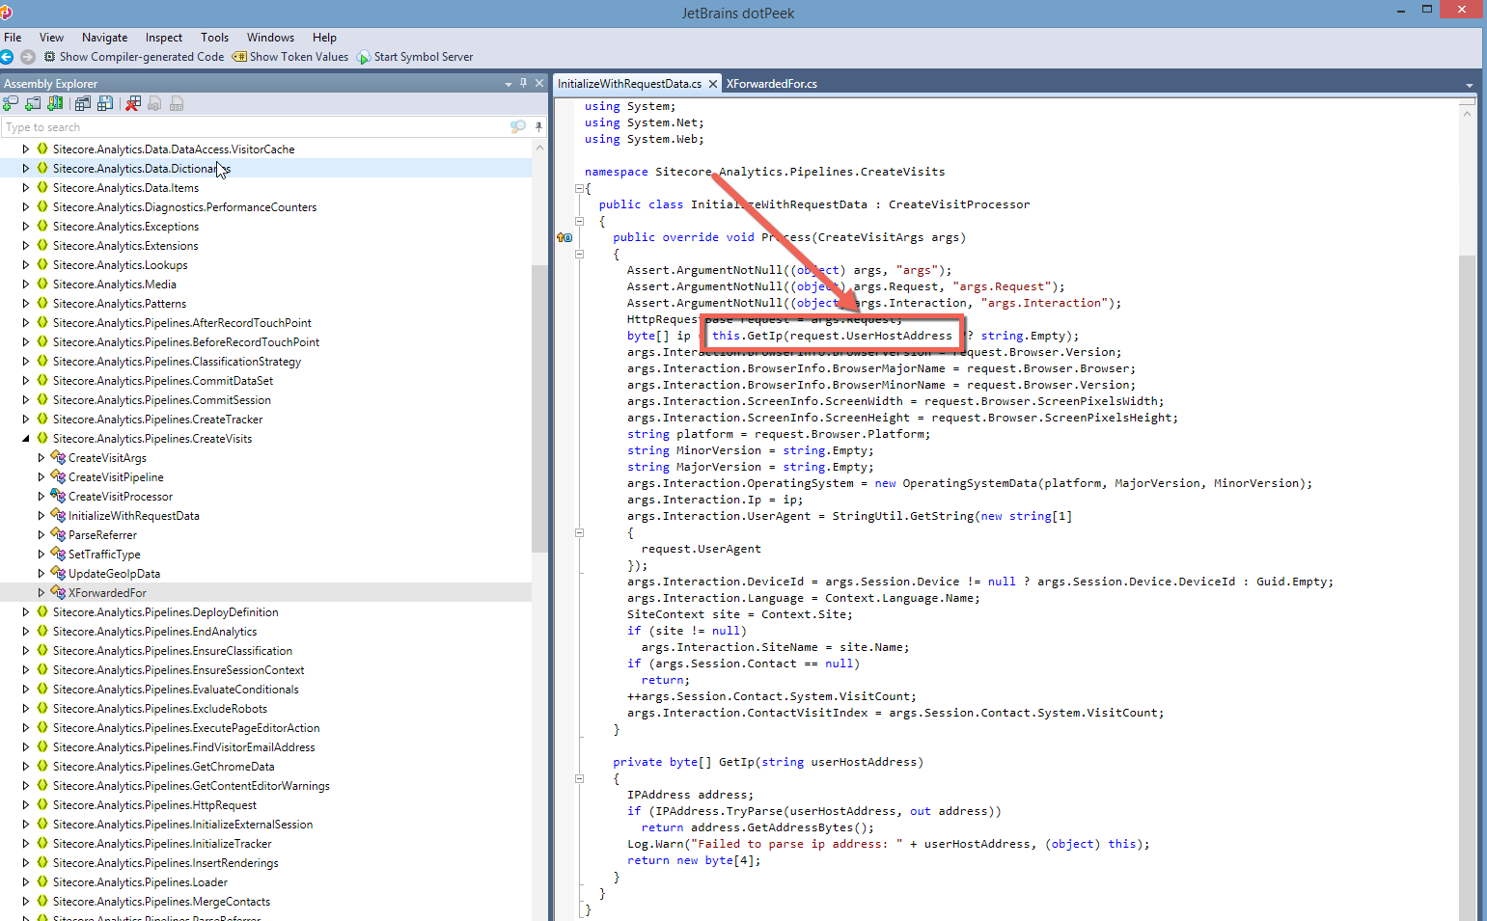Image resolution: width=1487 pixels, height=921 pixels.
Task: Open the Help menu
Action: (324, 38)
